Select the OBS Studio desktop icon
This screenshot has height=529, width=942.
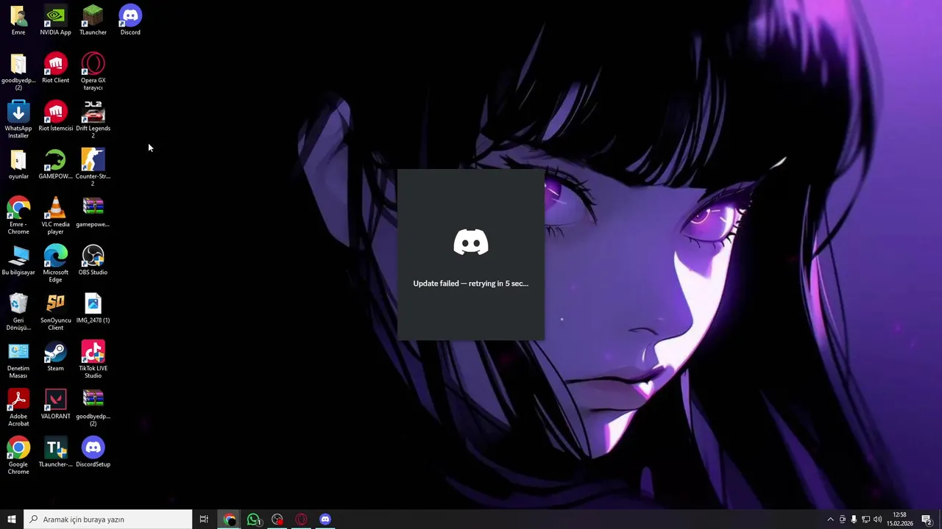93,260
